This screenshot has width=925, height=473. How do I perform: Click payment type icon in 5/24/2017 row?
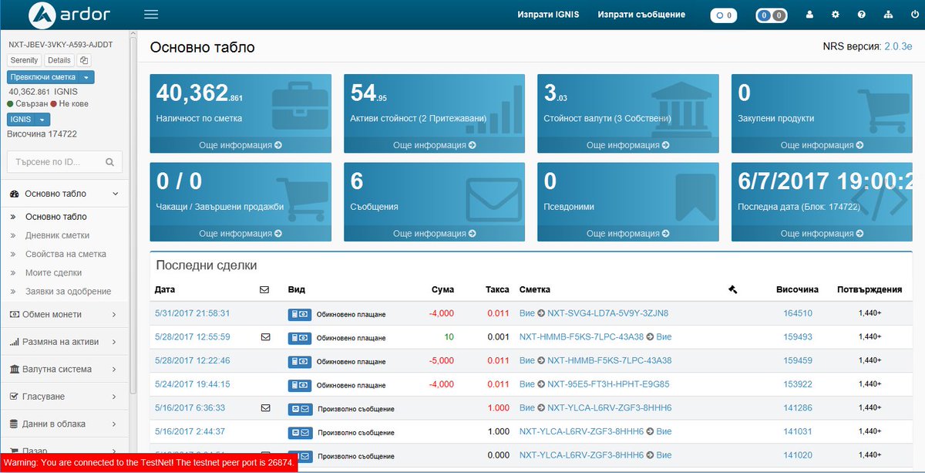tap(299, 385)
